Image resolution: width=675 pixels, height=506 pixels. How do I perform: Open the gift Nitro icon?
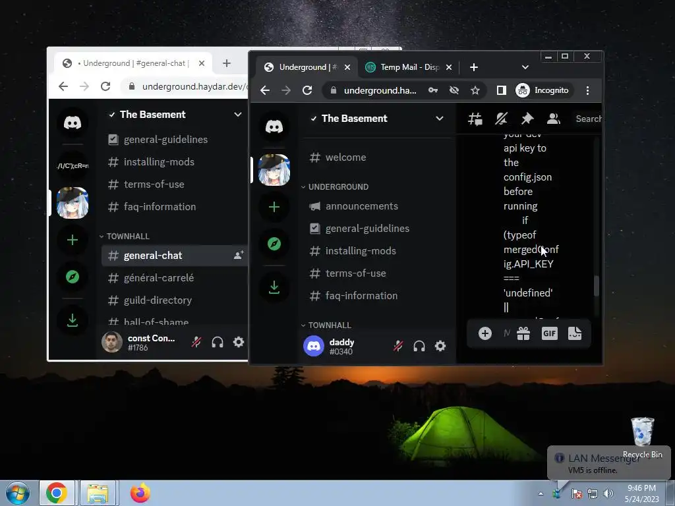coord(523,333)
